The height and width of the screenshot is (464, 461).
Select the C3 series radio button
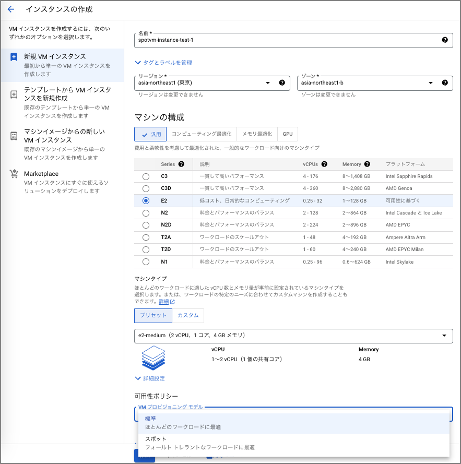coord(146,177)
